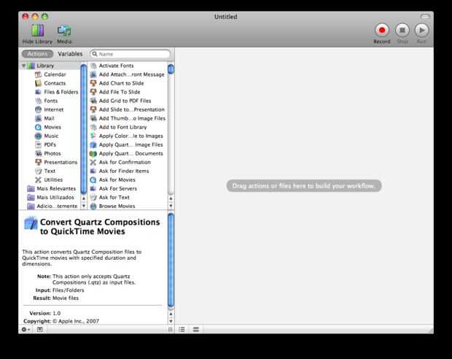452x359 pixels.
Task: Select Apply Quart... Documents action
Action: point(128,153)
